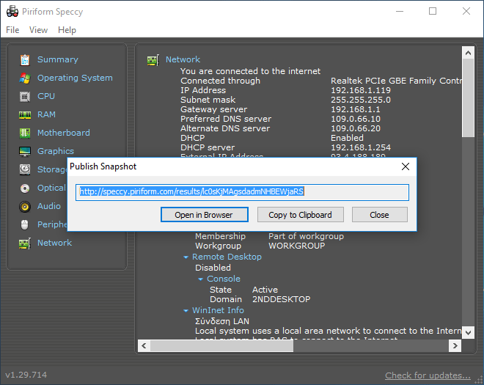The height and width of the screenshot is (385, 484).
Task: Click the Network header card icon
Action: pos(153,60)
